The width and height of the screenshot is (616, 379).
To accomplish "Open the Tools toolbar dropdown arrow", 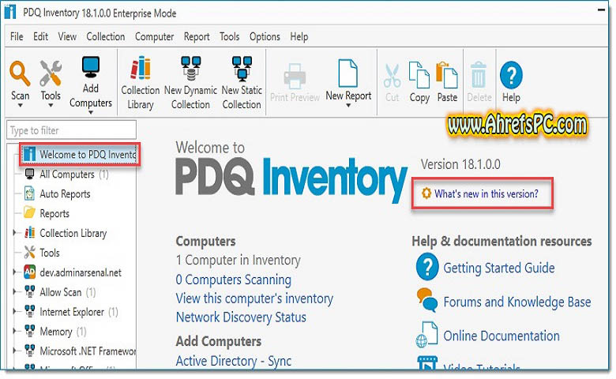I will [x=51, y=105].
